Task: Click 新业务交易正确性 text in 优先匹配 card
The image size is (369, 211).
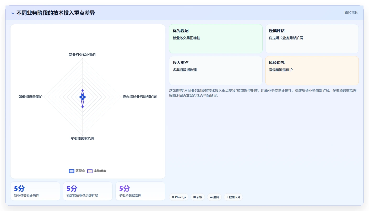Action: 186,38
